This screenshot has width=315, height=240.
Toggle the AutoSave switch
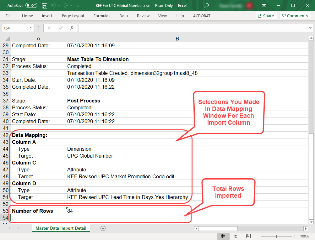[x=31, y=6]
